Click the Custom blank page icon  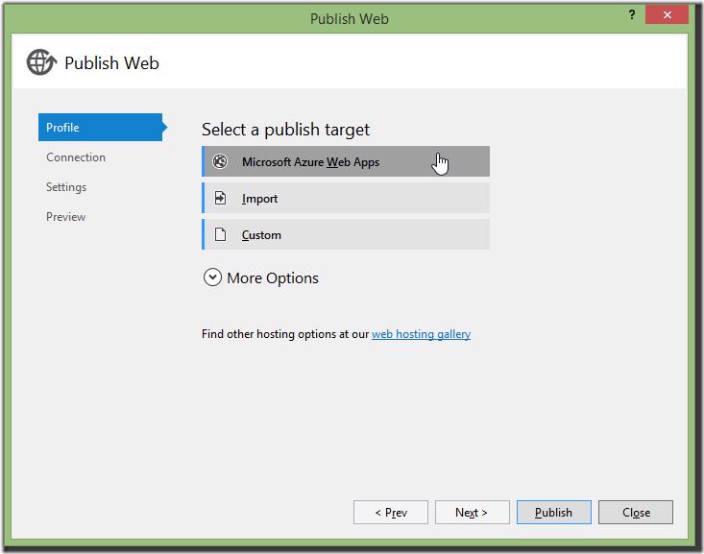(x=220, y=234)
